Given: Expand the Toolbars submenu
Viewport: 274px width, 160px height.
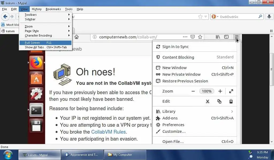Looking at the screenshot, I should coord(45,15).
